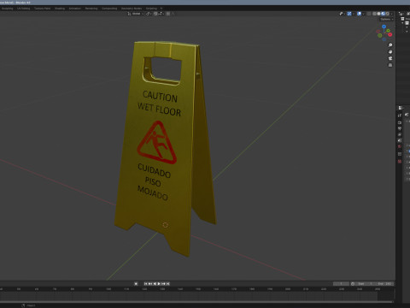The image size is (410, 308).
Task: Open the Tool properties tab
Action: tap(400, 115)
